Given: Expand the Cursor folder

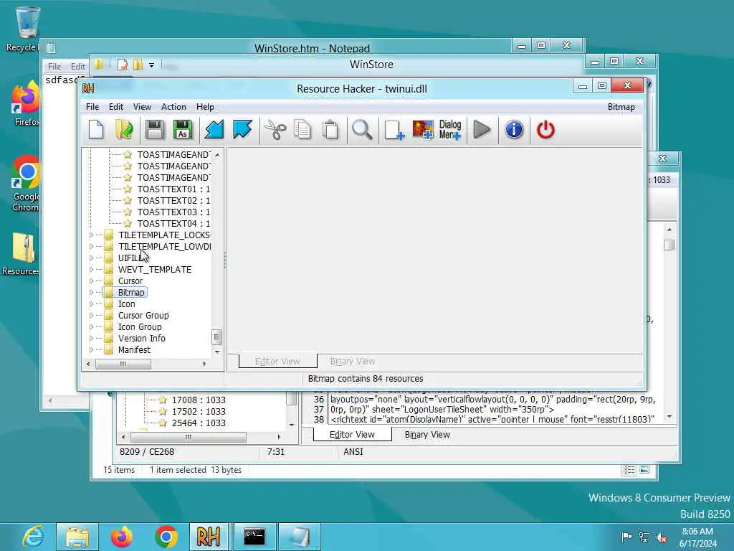Looking at the screenshot, I should click(91, 281).
